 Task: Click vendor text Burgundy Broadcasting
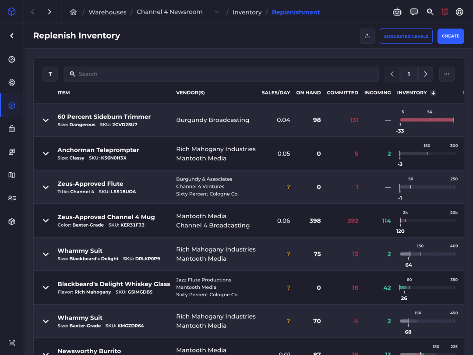(213, 120)
